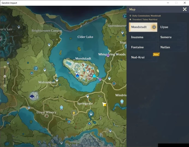Select the domain icon below the zoom slider

[x=39, y=142]
